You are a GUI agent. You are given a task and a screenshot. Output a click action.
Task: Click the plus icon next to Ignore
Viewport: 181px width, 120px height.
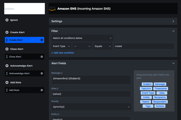pos(7,20)
